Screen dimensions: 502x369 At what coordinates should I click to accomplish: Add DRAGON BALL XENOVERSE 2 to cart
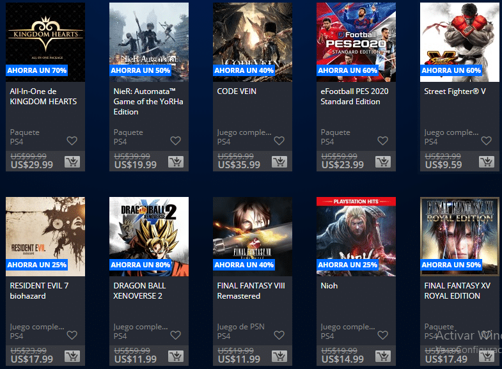pos(176,356)
